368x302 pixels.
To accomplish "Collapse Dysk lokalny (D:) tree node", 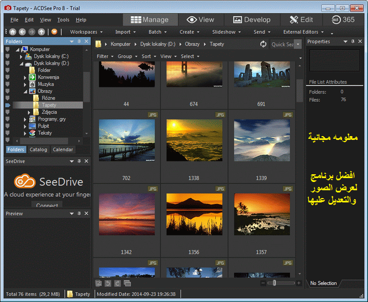I will click(22, 64).
